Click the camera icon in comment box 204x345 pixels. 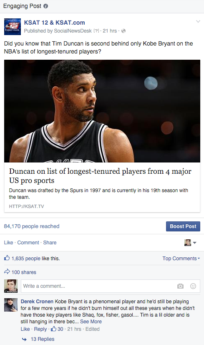point(180,286)
